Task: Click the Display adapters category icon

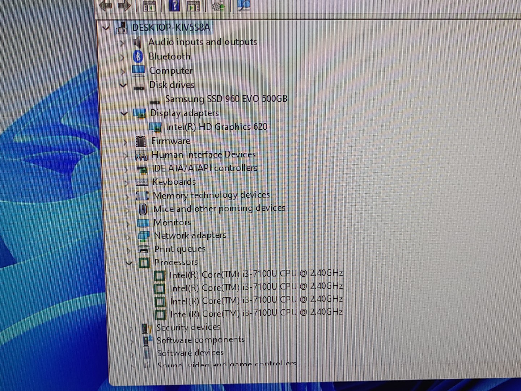Action: click(x=140, y=113)
